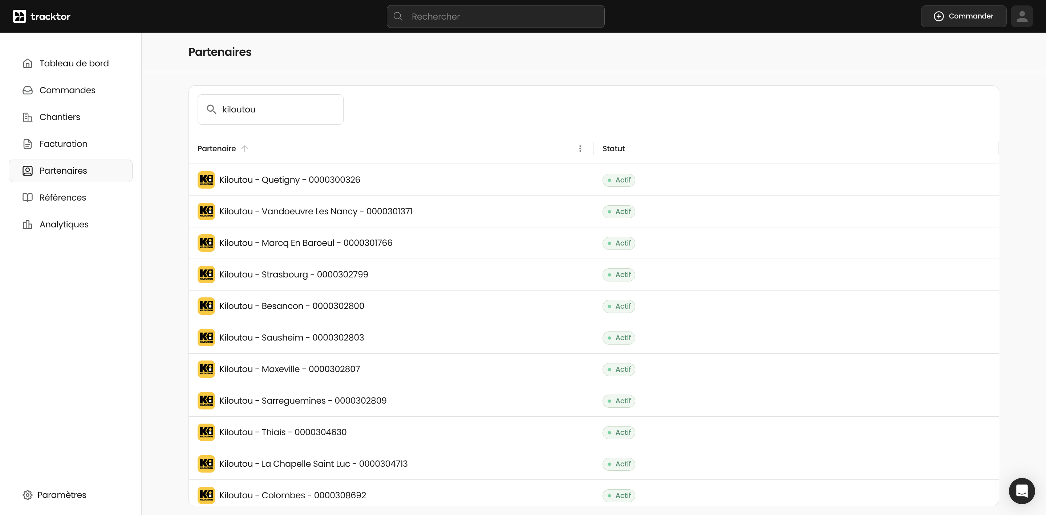
Task: Click the tracktor logo icon
Action: coord(20,16)
